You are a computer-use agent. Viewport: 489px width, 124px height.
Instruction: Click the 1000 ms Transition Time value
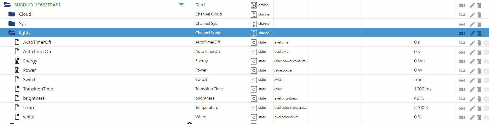(423, 89)
